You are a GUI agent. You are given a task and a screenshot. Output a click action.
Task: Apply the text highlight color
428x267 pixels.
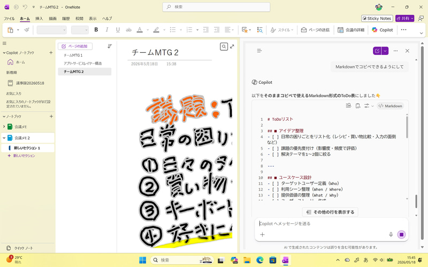[156, 30]
